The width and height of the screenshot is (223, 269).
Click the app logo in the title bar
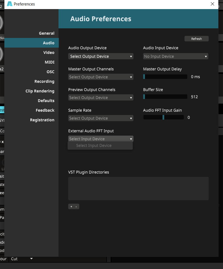pos(10,4)
